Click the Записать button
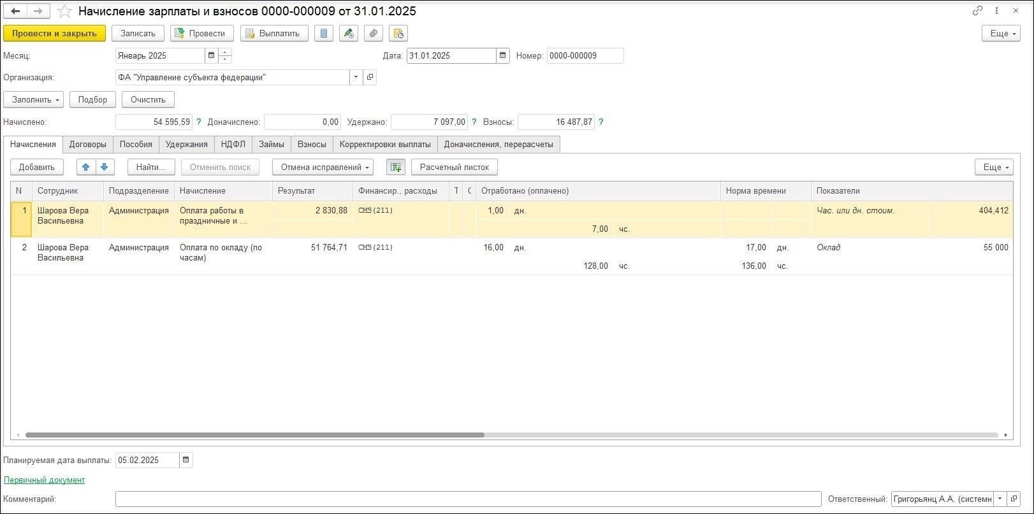The width and height of the screenshot is (1034, 514). click(x=138, y=33)
